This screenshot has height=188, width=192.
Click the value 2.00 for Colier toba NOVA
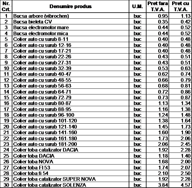click(x=186, y=162)
